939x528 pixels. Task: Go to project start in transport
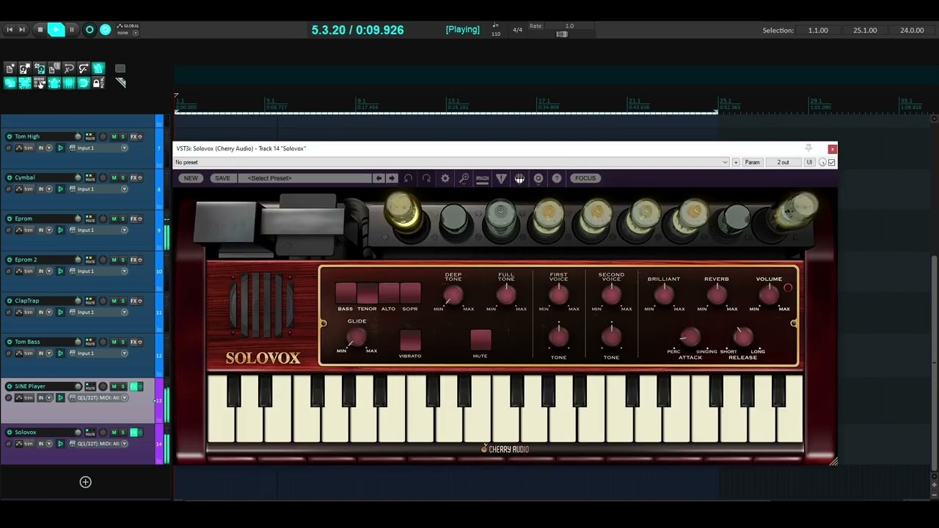[10, 29]
